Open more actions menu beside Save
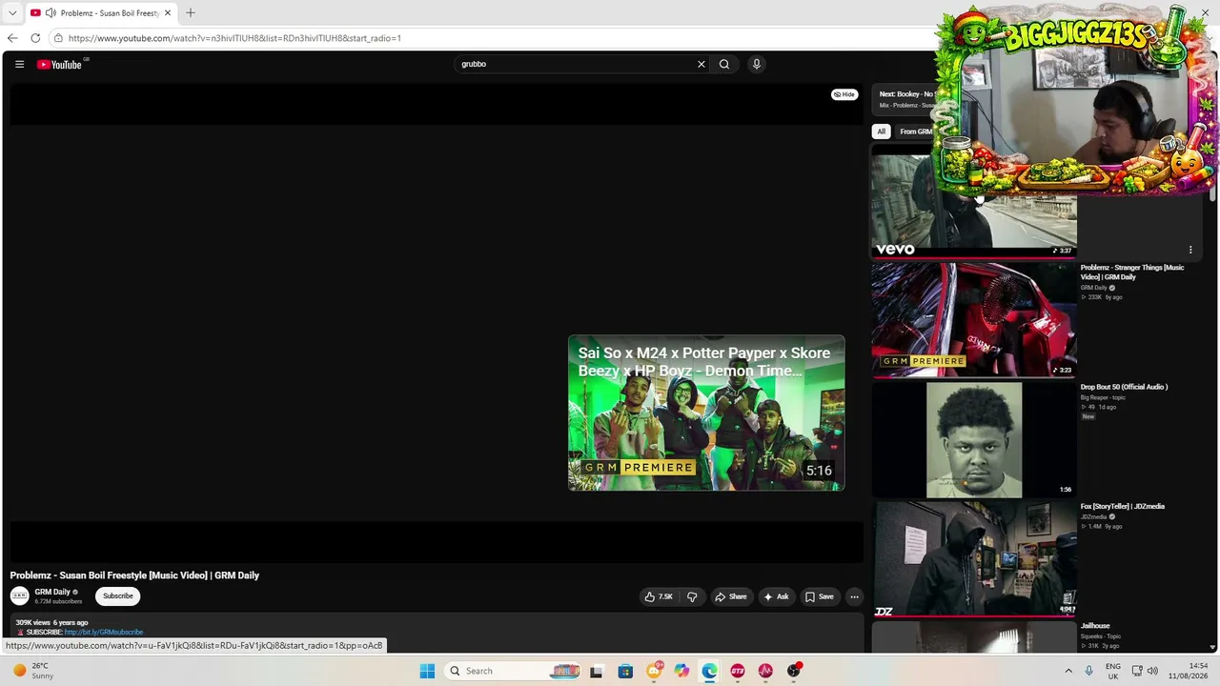The height and width of the screenshot is (686, 1220). [854, 596]
